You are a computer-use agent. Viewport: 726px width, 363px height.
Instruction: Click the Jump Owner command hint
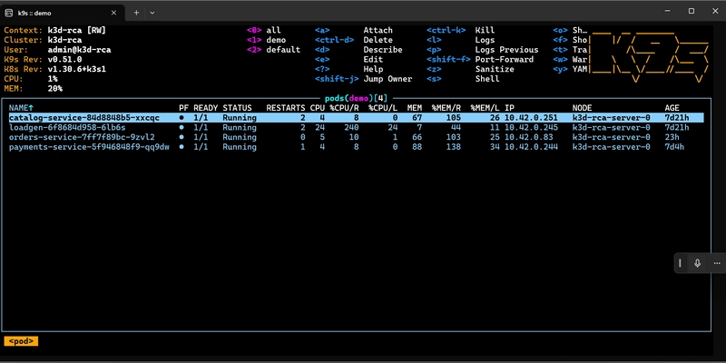[x=388, y=79]
